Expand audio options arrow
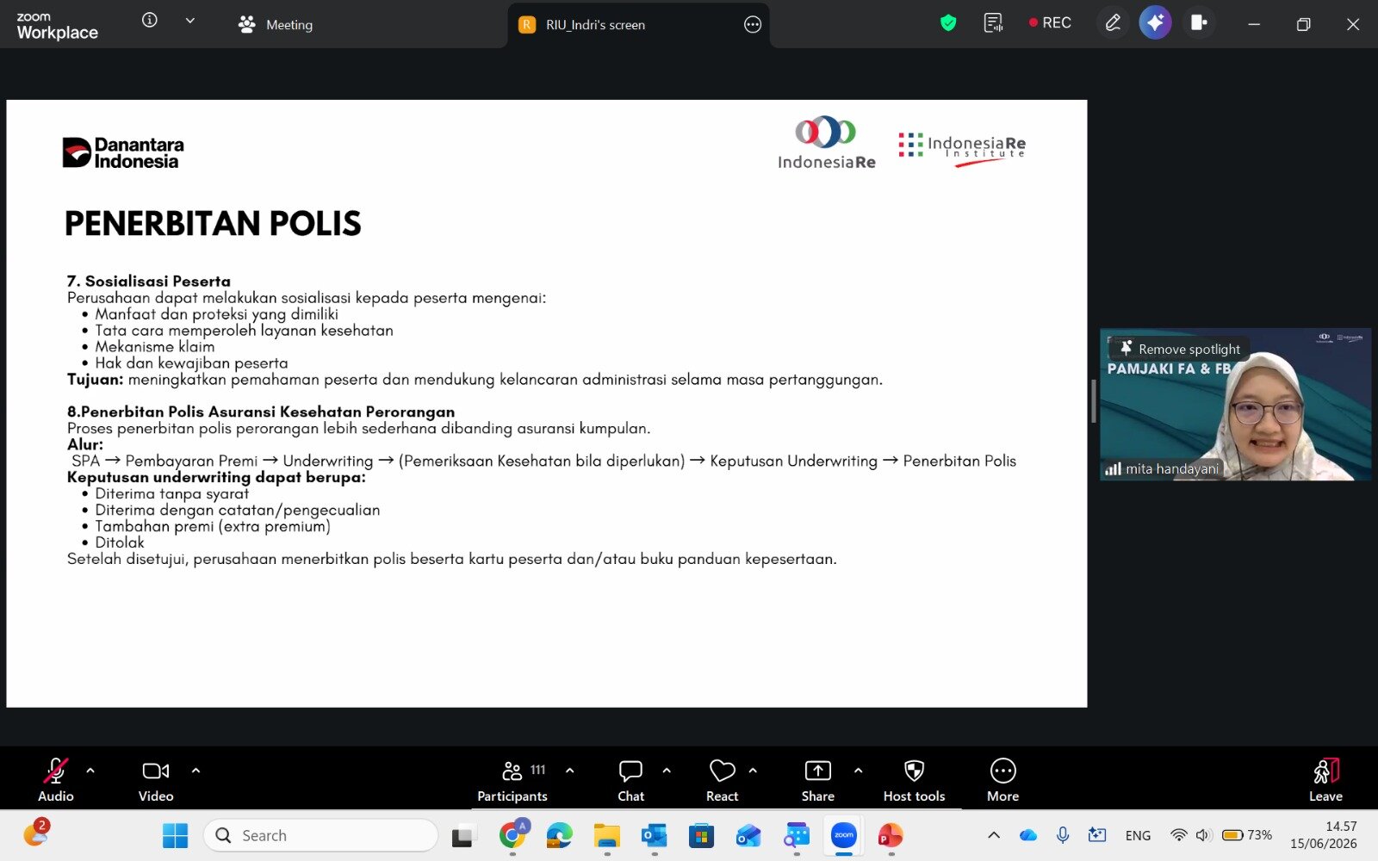 click(x=90, y=771)
